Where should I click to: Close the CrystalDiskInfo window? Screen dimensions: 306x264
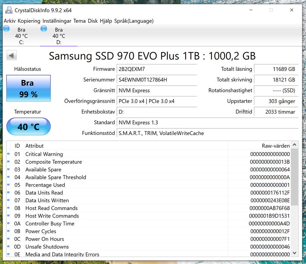(x=292, y=10)
